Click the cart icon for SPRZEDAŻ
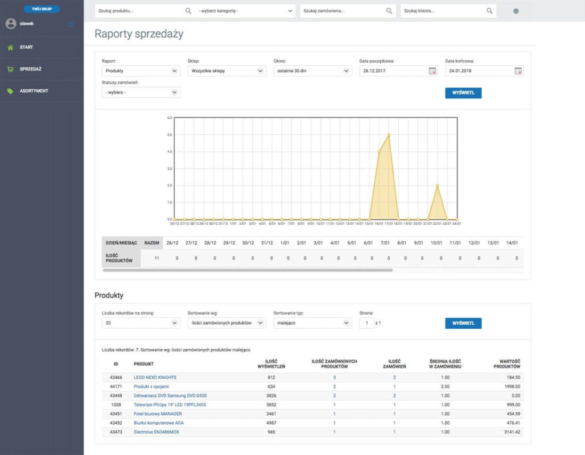This screenshot has height=455, width=585. coord(10,69)
